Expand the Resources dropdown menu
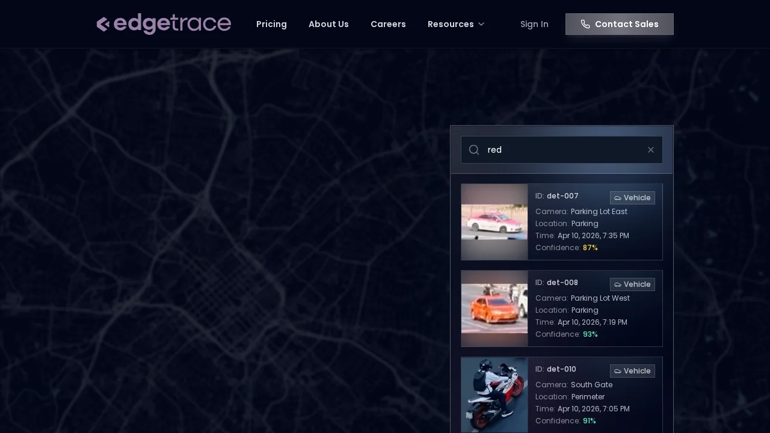Image resolution: width=770 pixels, height=433 pixels. [456, 24]
